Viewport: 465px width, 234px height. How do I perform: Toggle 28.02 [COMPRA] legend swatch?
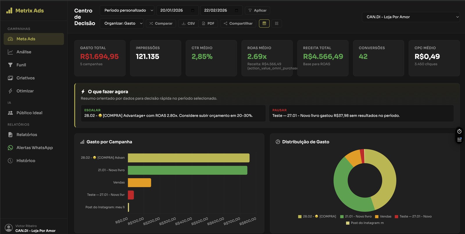tap(300, 217)
